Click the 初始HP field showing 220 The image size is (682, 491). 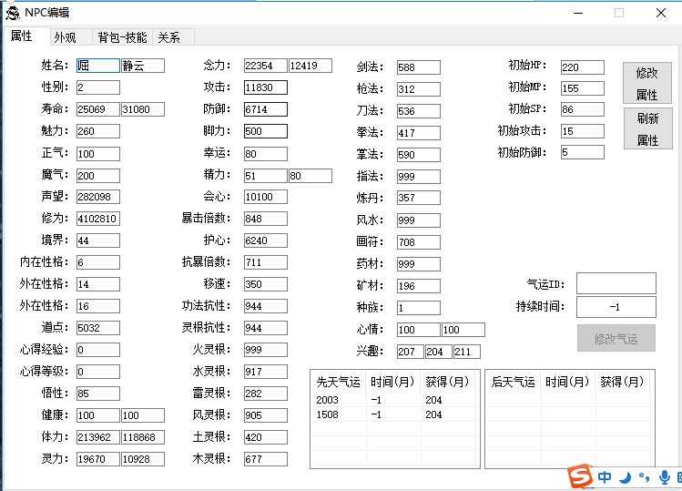pos(583,67)
